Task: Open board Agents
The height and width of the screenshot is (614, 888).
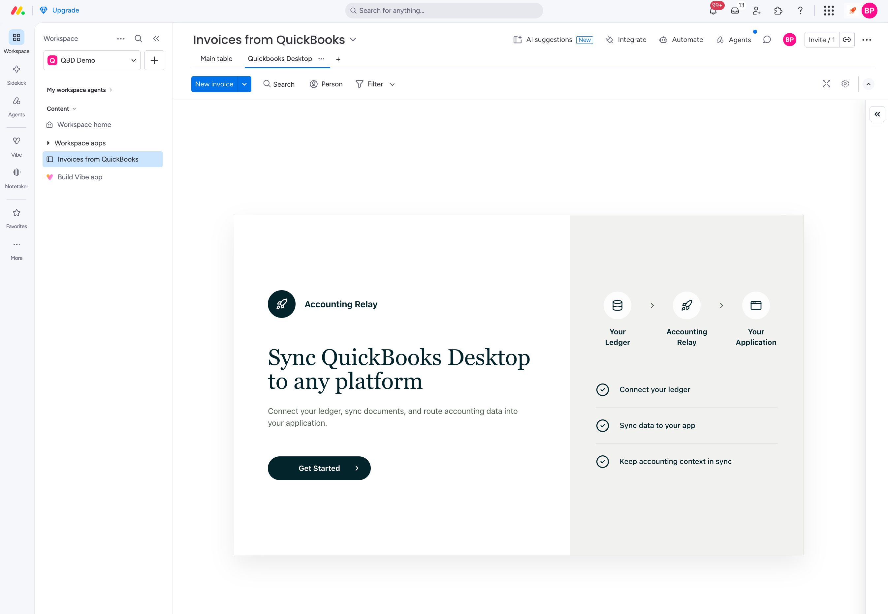Action: (734, 40)
